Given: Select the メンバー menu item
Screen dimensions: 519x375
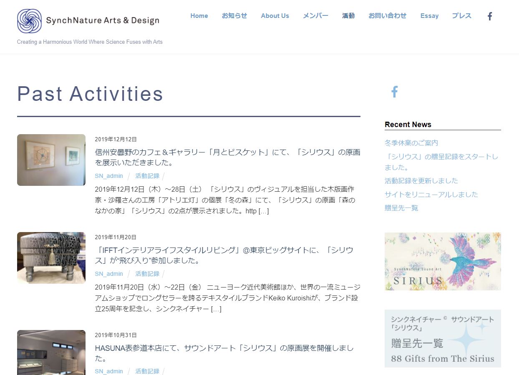Looking at the screenshot, I should (315, 16).
